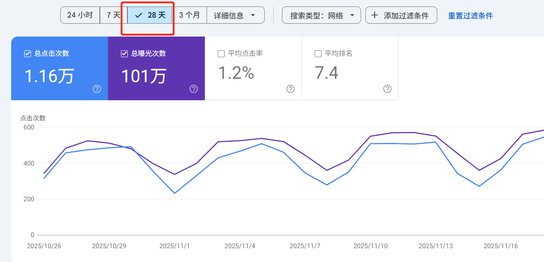Select the 7 天 time filter
This screenshot has width=544, height=262.
(112, 15)
